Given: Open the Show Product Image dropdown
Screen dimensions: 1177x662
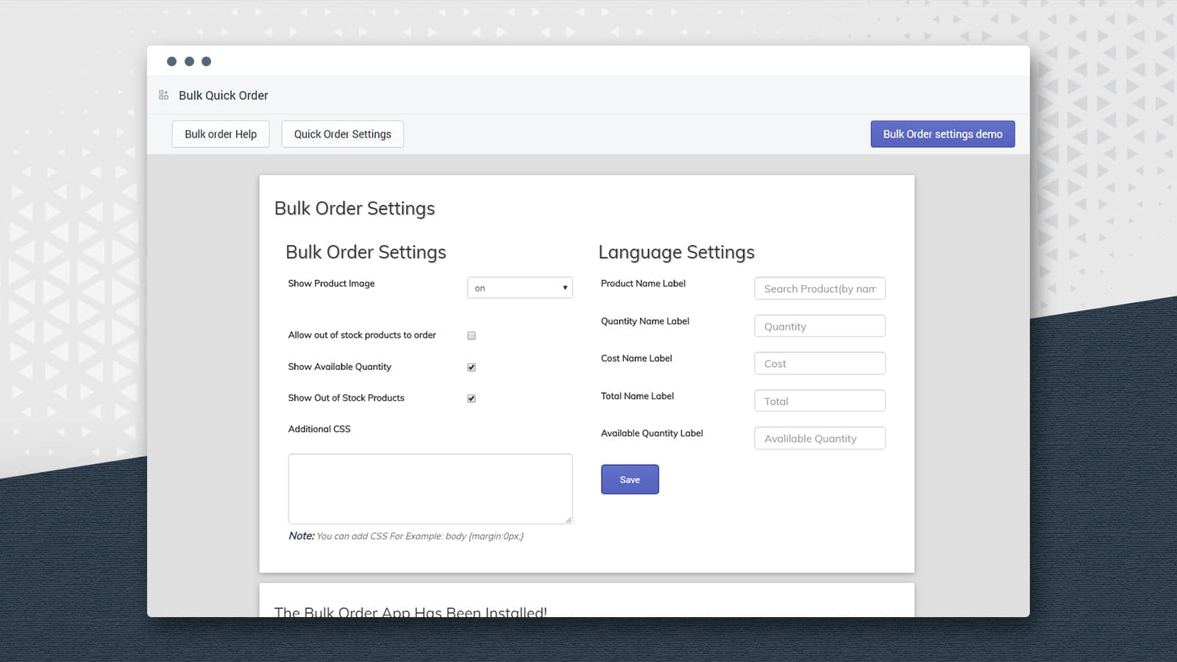Looking at the screenshot, I should (x=519, y=288).
